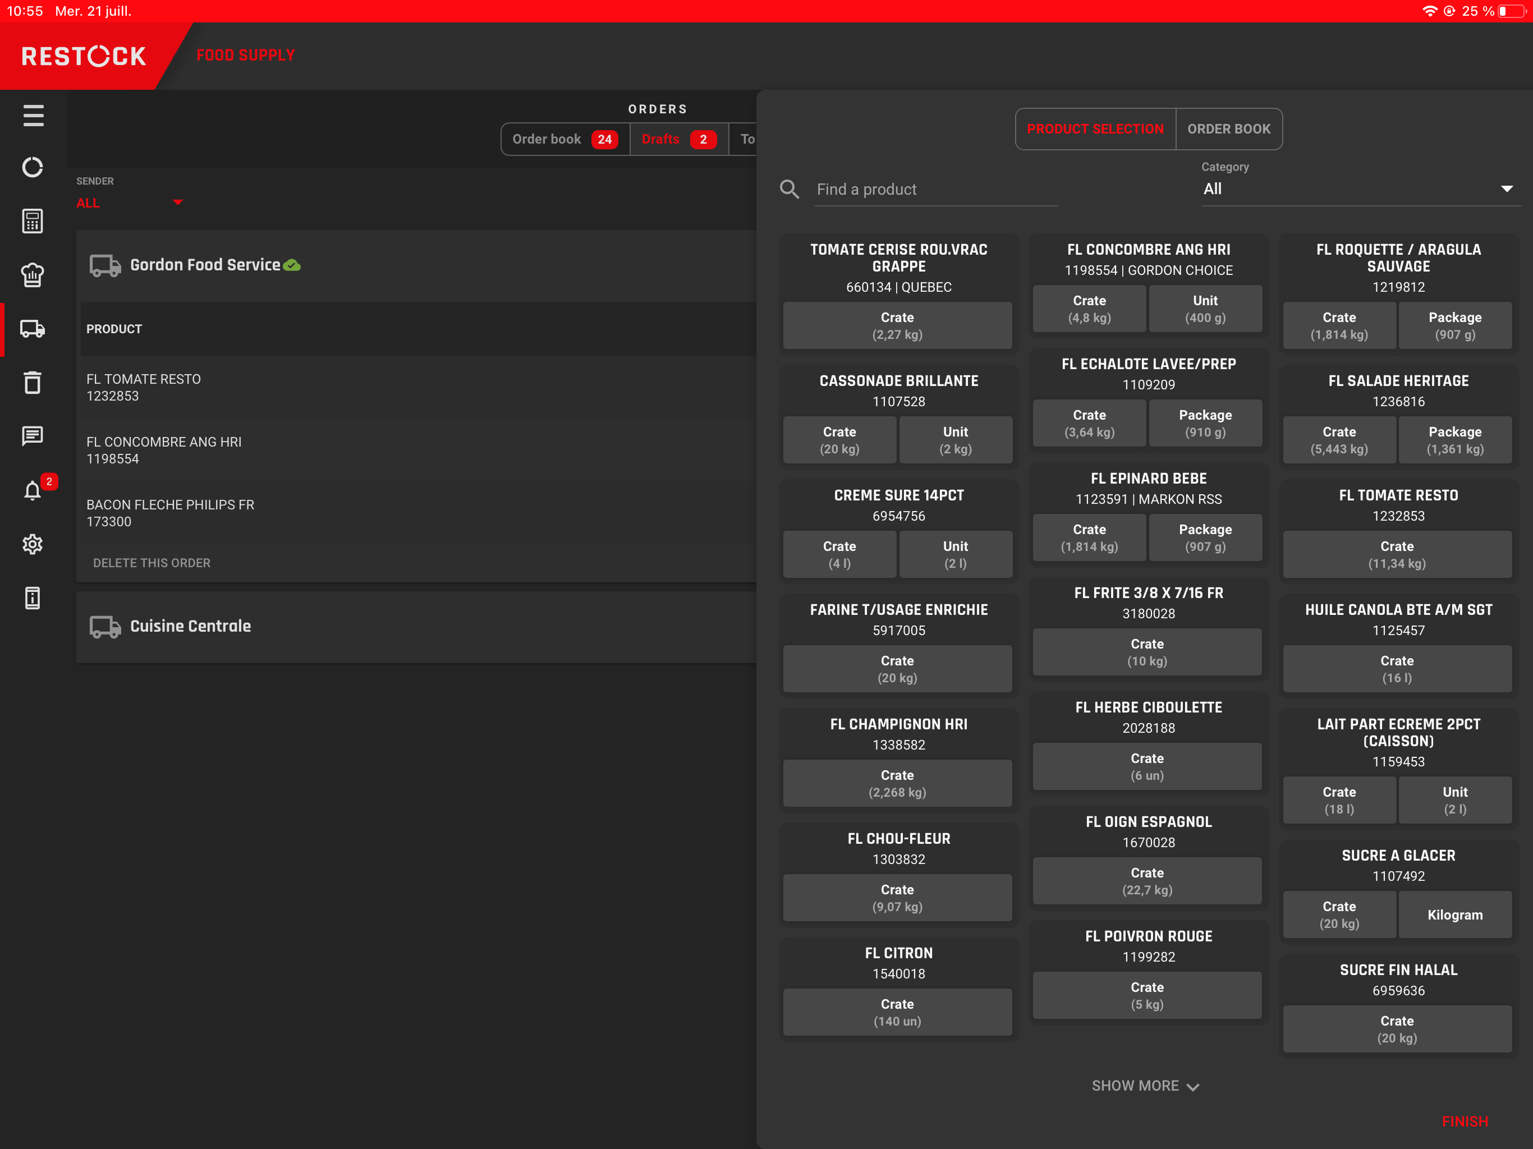Open notifications bell with badge
1533x1149 pixels.
point(33,490)
